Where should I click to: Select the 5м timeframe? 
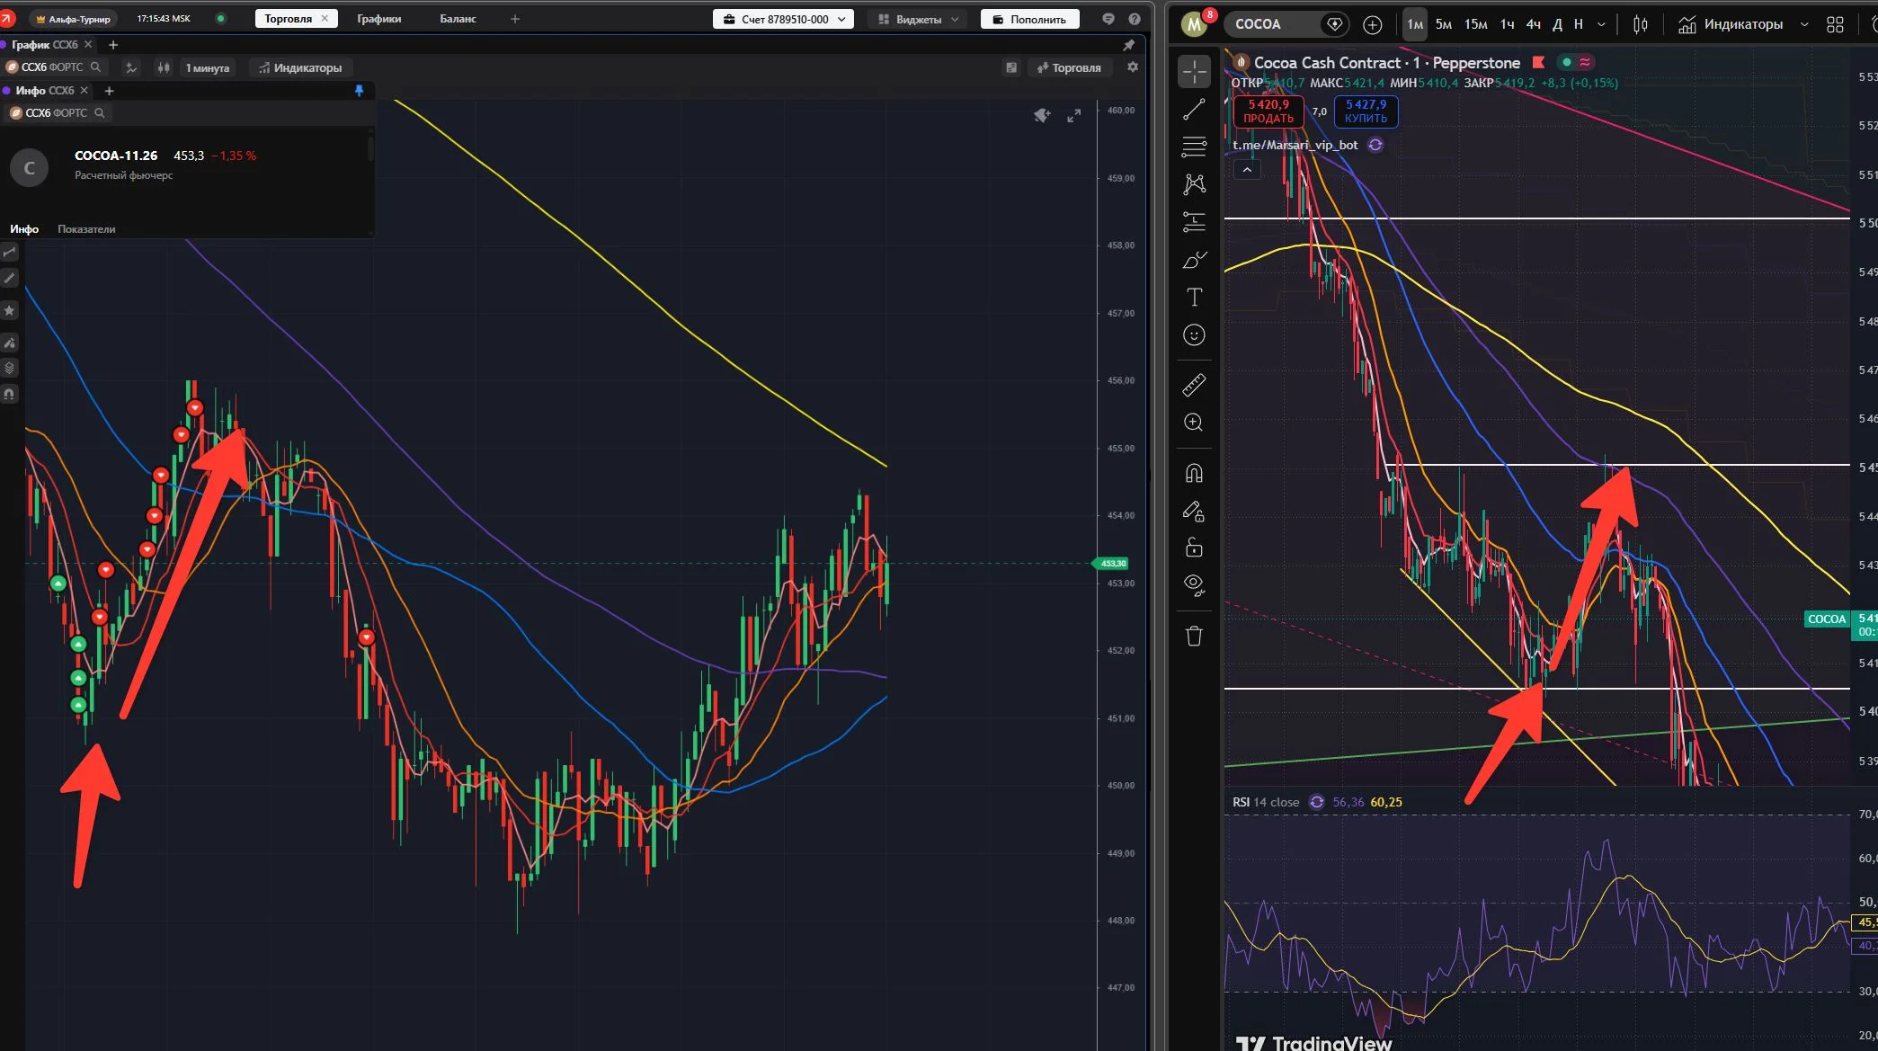pyautogui.click(x=1443, y=25)
